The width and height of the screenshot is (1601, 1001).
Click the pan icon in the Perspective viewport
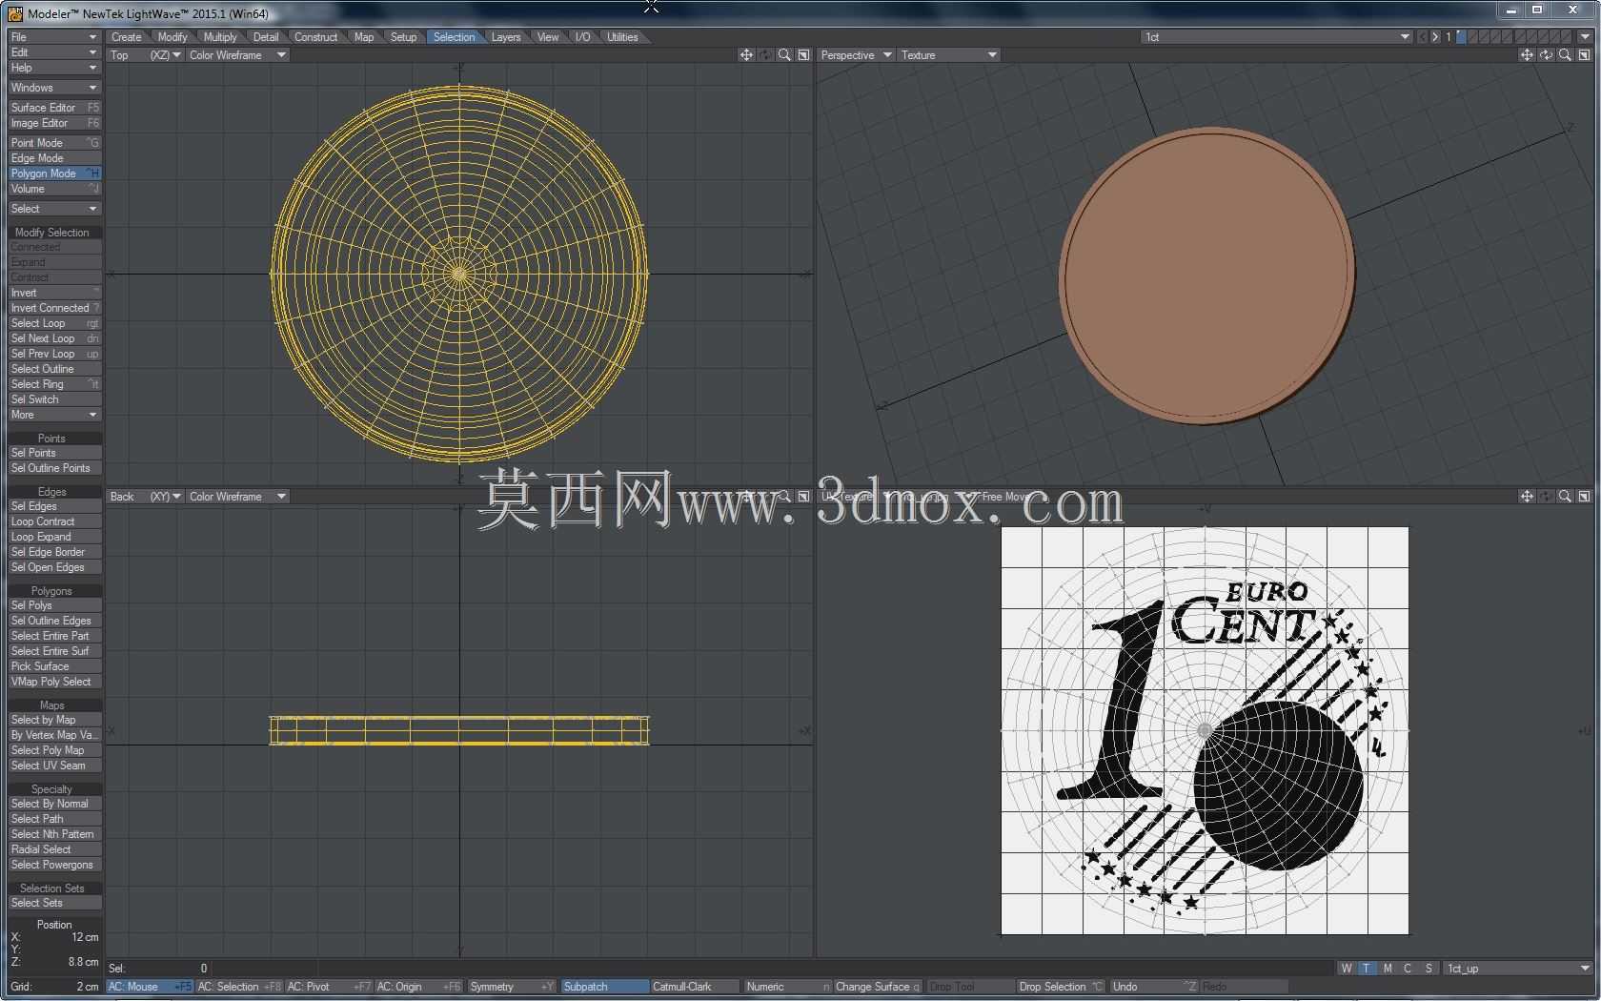[x=1527, y=55]
